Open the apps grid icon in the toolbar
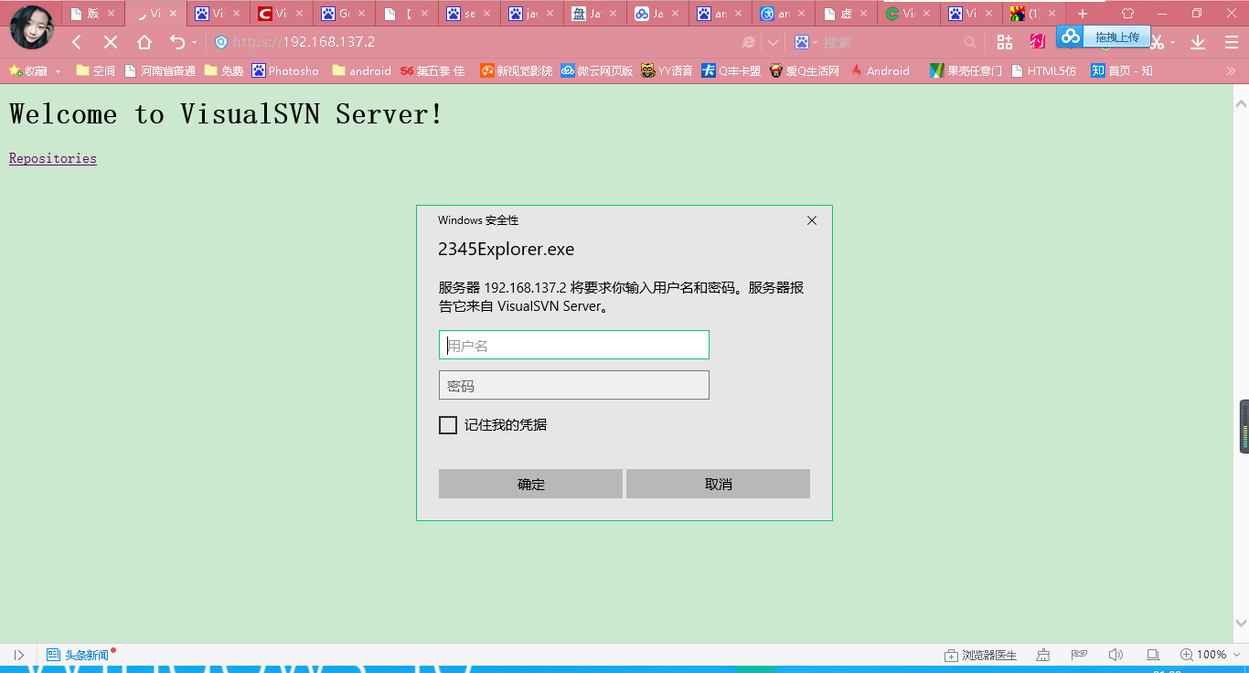The height and width of the screenshot is (673, 1249). (1005, 42)
